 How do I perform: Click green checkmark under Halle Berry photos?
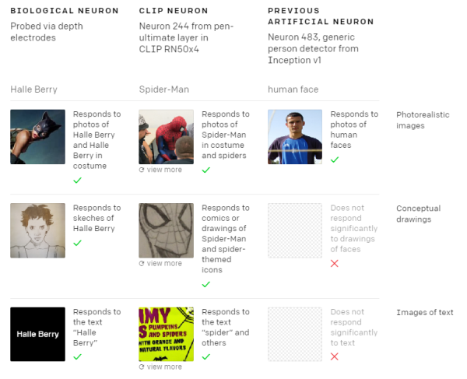click(78, 181)
